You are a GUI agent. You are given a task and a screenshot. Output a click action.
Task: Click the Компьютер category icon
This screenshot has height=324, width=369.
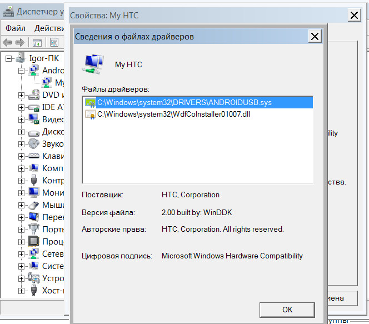point(34,168)
